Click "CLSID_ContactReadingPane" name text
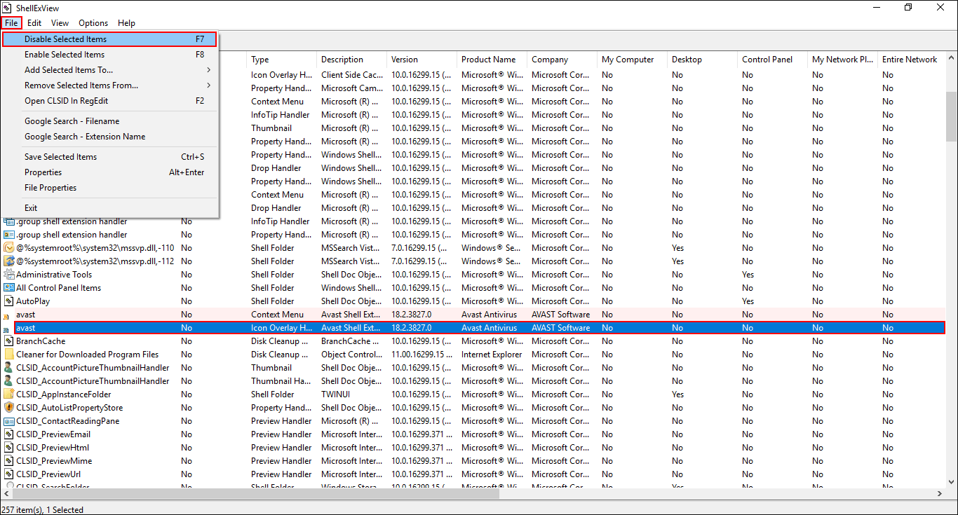This screenshot has width=958, height=515. pyautogui.click(x=68, y=421)
